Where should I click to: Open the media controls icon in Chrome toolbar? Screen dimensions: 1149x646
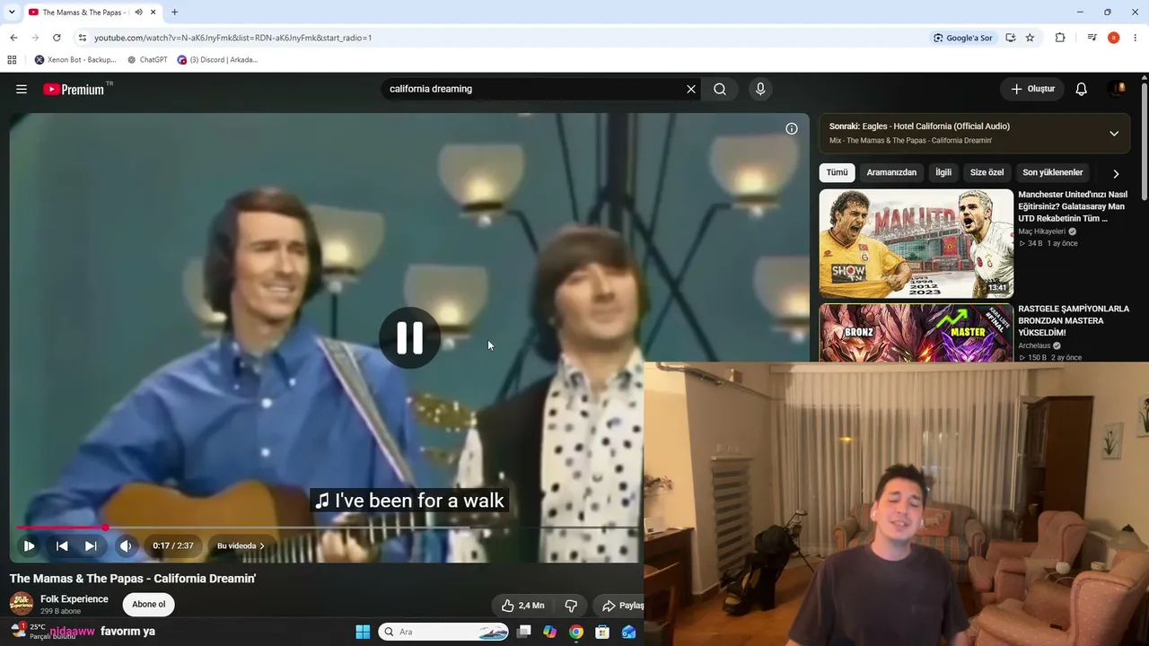[1092, 38]
